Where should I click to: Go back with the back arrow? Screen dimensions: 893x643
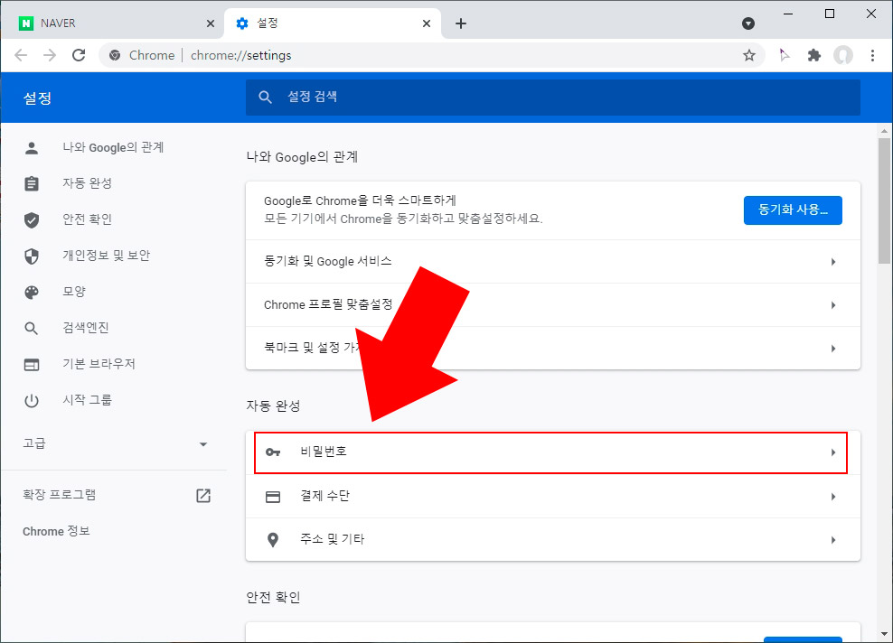tap(21, 55)
